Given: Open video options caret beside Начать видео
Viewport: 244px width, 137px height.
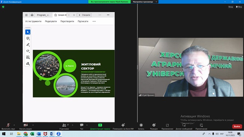Looking at the screenshot, I should (33, 125).
